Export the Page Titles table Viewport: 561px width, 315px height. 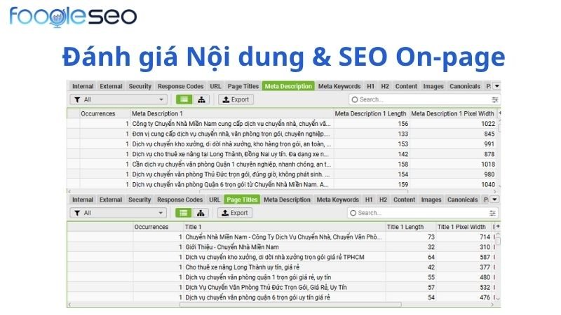235,213
